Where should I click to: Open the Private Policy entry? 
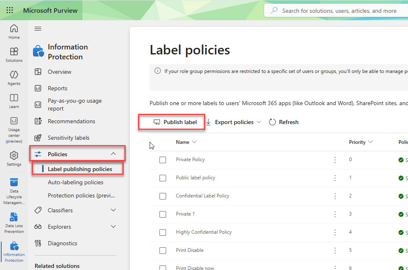(190, 160)
